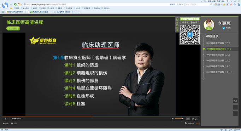Open the 文件 menu
Screen dimensions: 241x131
[205, 1]
